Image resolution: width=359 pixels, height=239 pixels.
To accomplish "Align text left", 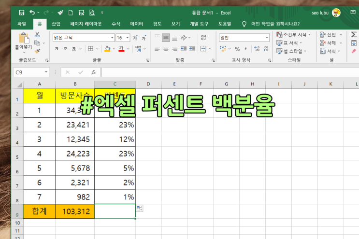I will (157, 49).
